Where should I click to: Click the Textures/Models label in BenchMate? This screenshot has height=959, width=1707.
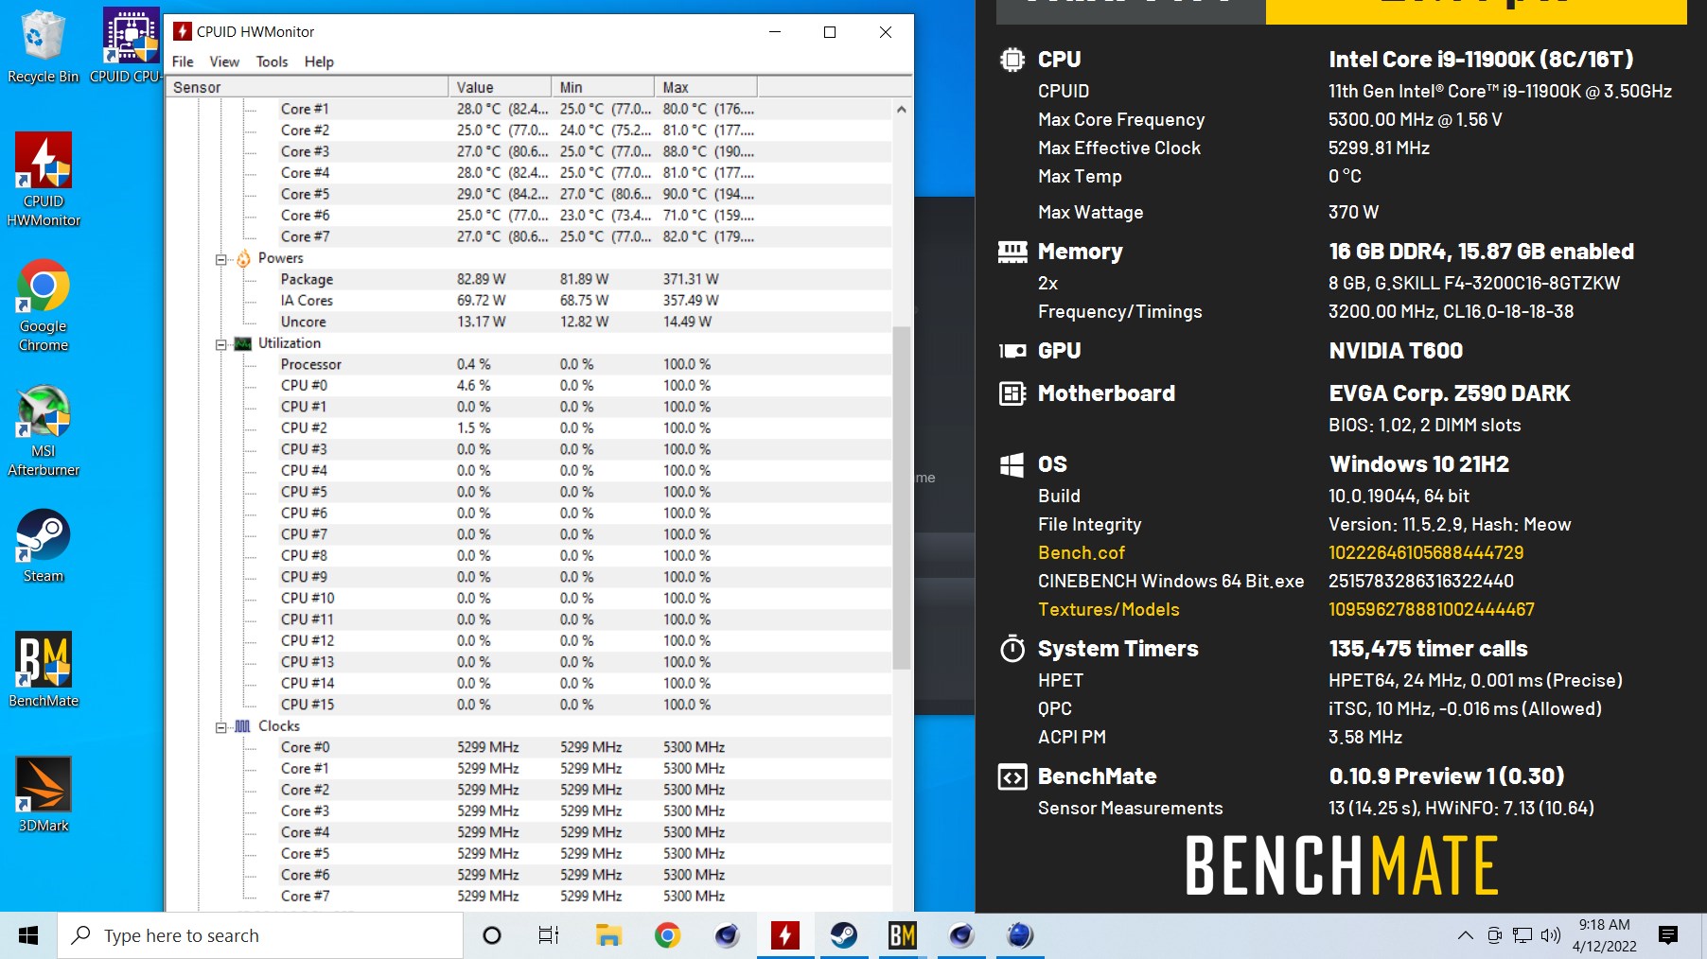[1108, 609]
